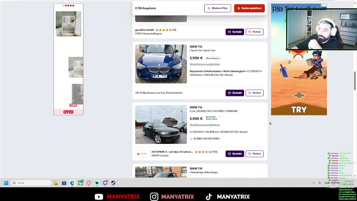Image resolution: width=357 pixels, height=201 pixels.
Task: Click the star icon in Suche speichern
Action: point(239,8)
